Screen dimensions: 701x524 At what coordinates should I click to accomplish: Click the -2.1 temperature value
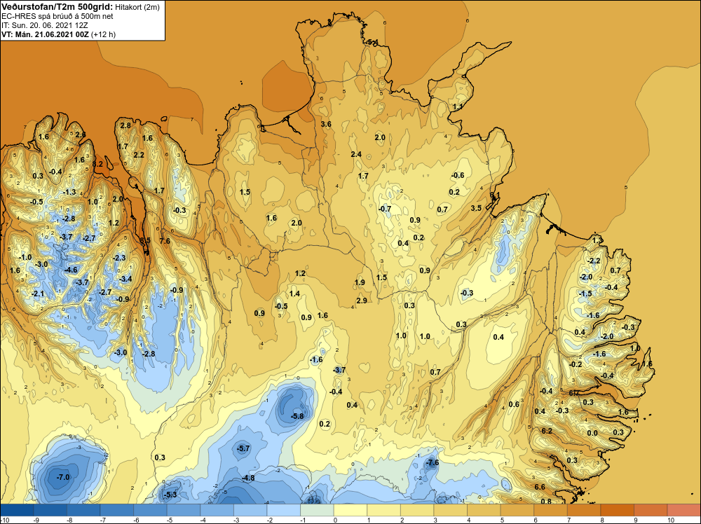(x=38, y=294)
